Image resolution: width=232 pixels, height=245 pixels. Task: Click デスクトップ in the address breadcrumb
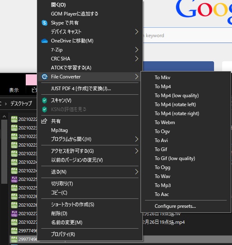[21, 103]
